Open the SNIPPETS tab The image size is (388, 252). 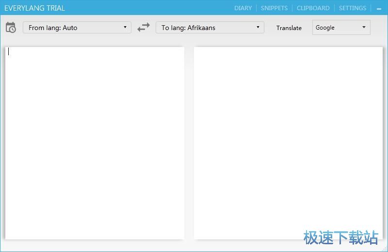coord(274,8)
